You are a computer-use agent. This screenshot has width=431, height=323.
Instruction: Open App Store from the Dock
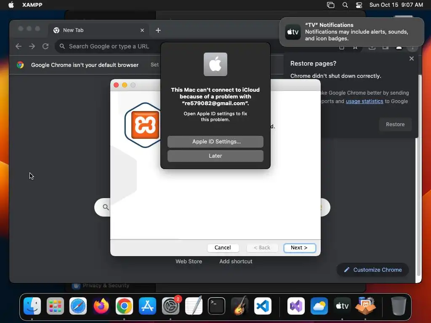click(x=147, y=306)
